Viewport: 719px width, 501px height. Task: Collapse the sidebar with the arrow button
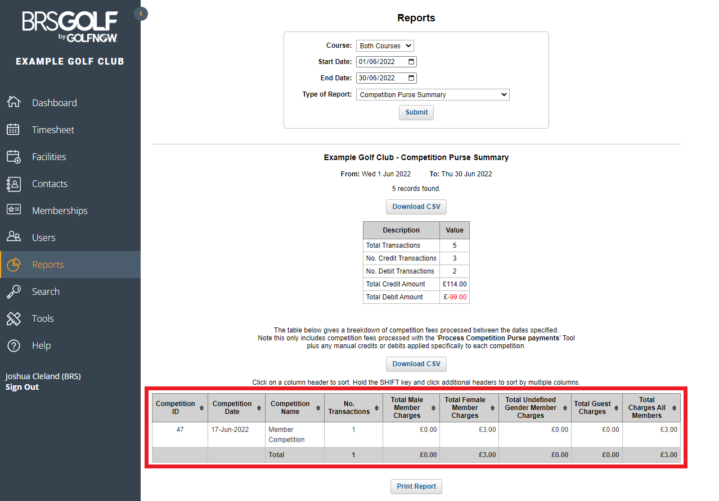tap(141, 13)
